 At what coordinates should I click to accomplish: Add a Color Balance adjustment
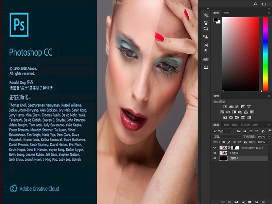[228, 112]
